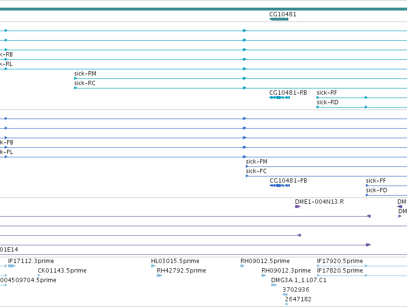Click the 2647182 reverse arrow glyph
407x307 pixels.
click(286, 305)
